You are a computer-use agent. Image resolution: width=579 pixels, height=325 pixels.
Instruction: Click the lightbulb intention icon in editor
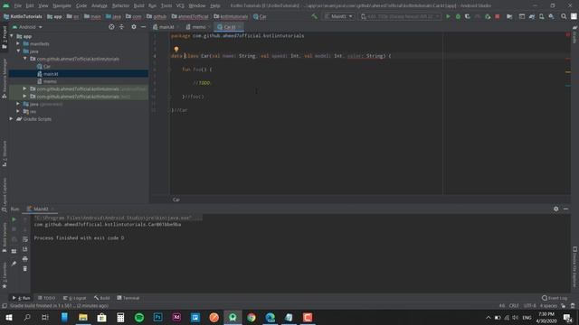pyautogui.click(x=176, y=49)
